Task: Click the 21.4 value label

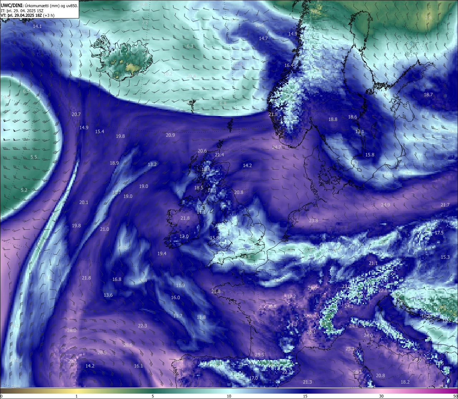Action: click(219, 155)
